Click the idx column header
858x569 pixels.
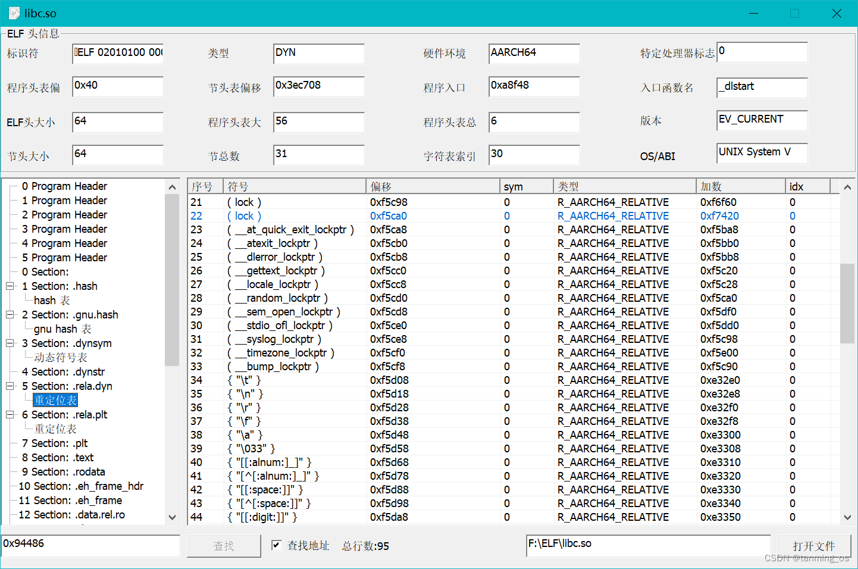coord(807,186)
